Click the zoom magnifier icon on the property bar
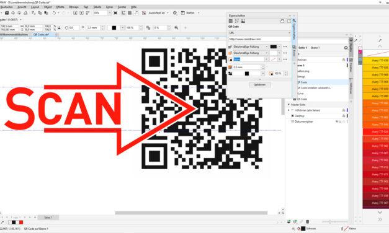 (176, 28)
